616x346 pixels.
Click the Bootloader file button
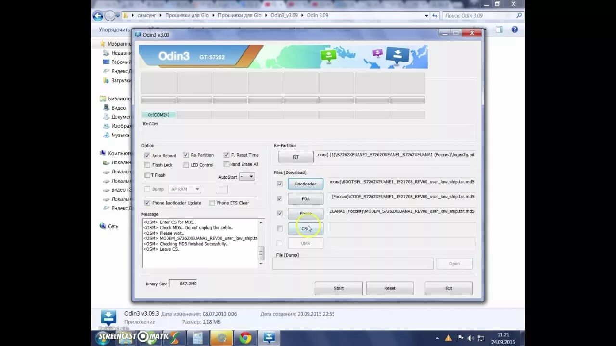click(x=306, y=184)
